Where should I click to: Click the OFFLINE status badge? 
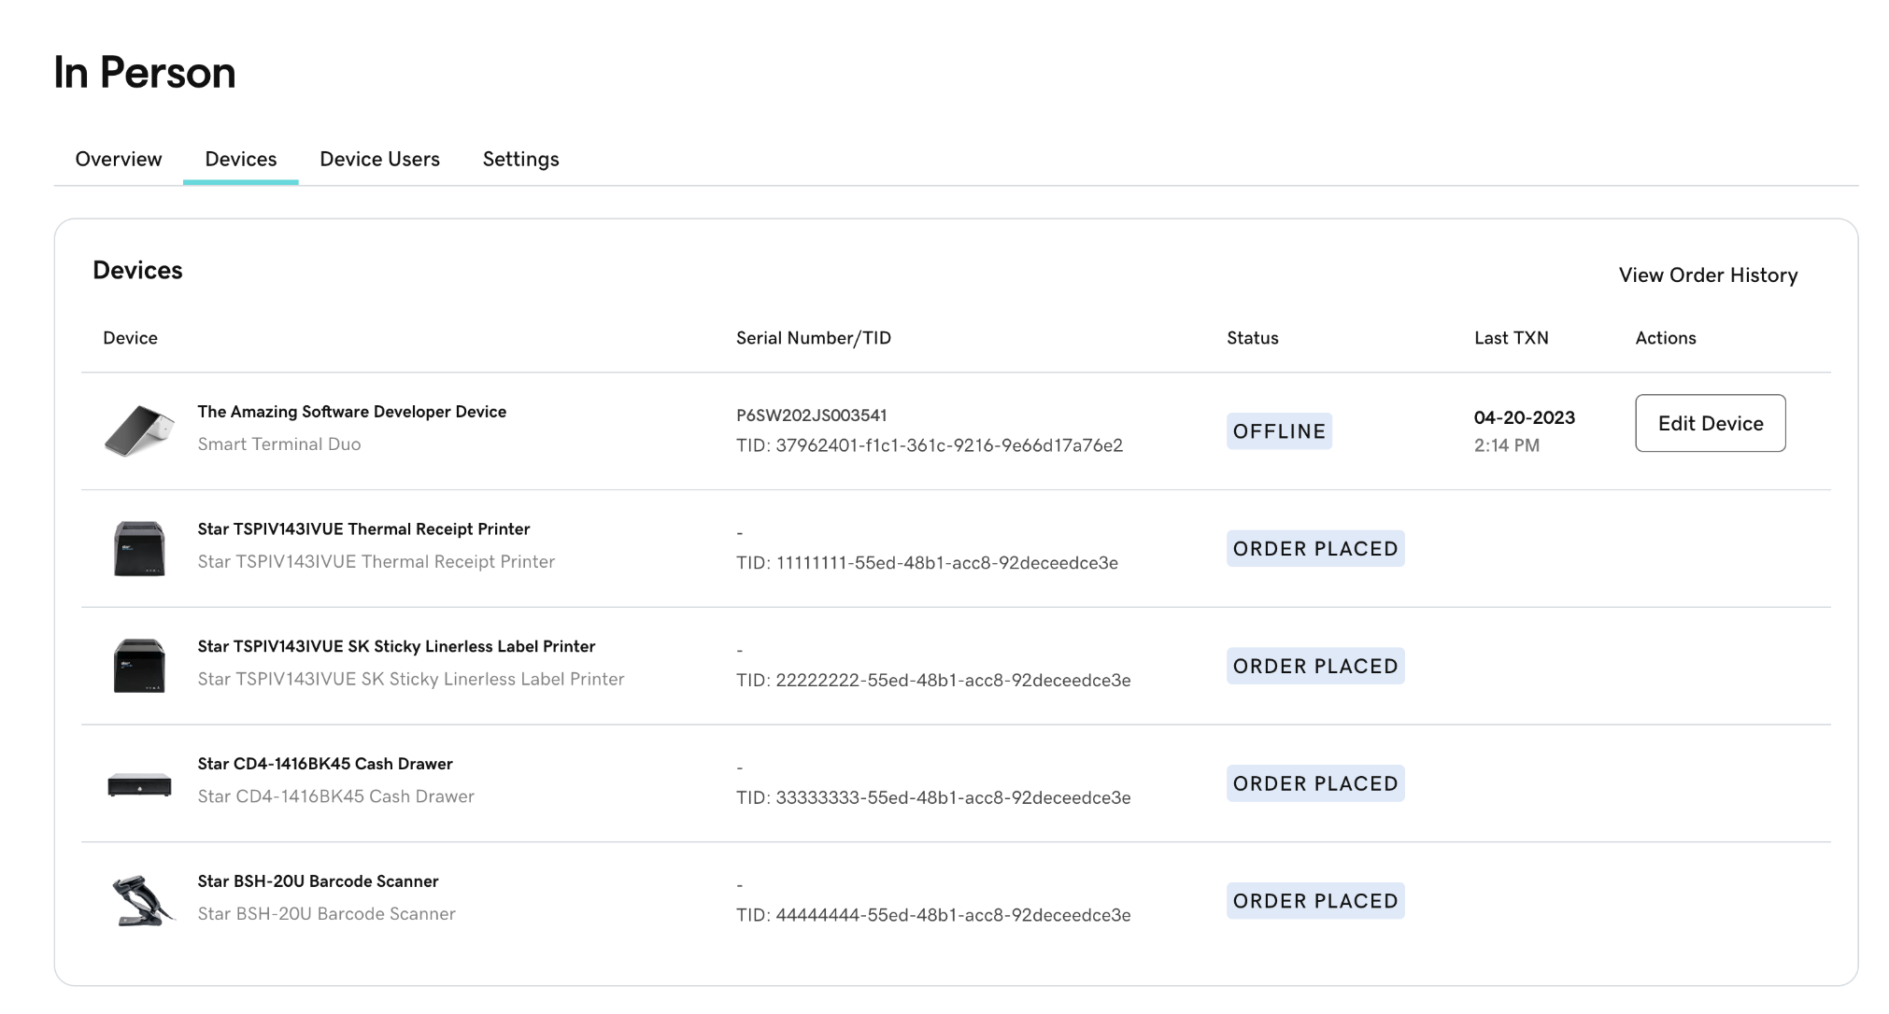coord(1279,431)
